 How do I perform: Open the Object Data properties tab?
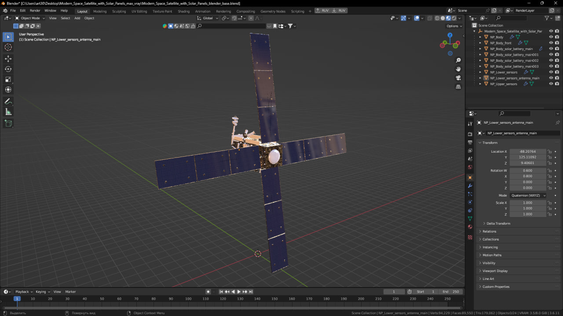click(x=470, y=219)
